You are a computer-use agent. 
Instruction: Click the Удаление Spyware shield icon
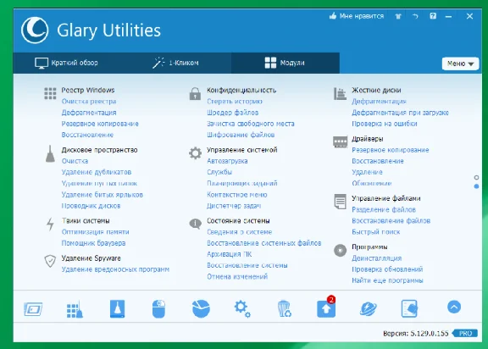(50, 261)
